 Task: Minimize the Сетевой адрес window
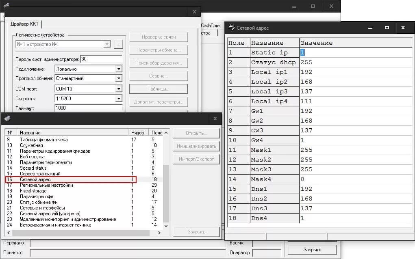point(370,28)
